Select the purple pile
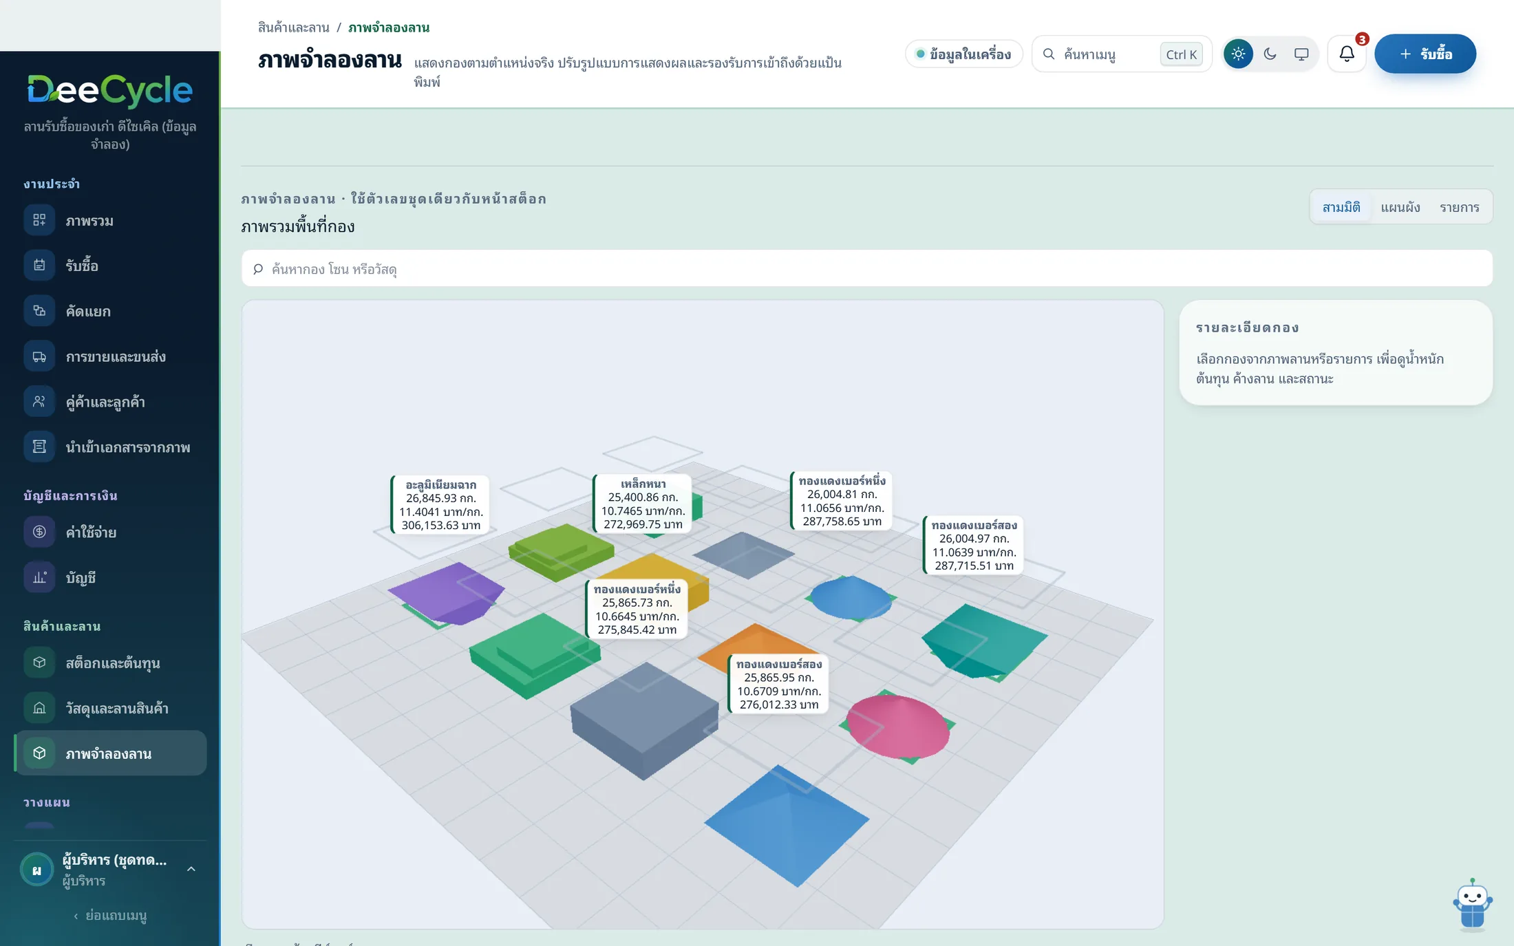This screenshot has width=1514, height=946. [446, 592]
